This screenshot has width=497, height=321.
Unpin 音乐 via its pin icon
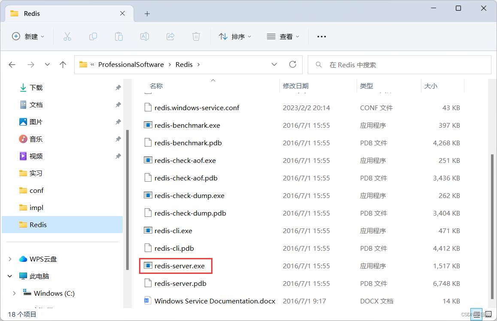(x=118, y=139)
